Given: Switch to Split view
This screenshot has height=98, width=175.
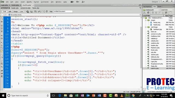Looking at the screenshot, I should pyautogui.click(x=10, y=11).
